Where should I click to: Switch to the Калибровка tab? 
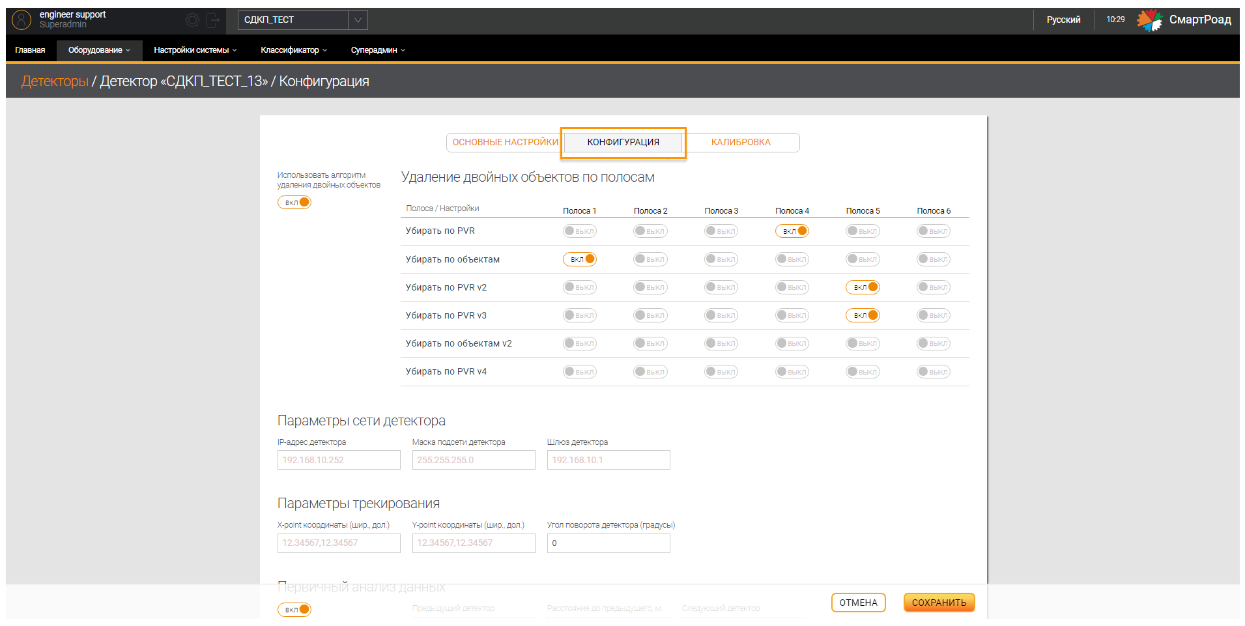[x=741, y=142]
